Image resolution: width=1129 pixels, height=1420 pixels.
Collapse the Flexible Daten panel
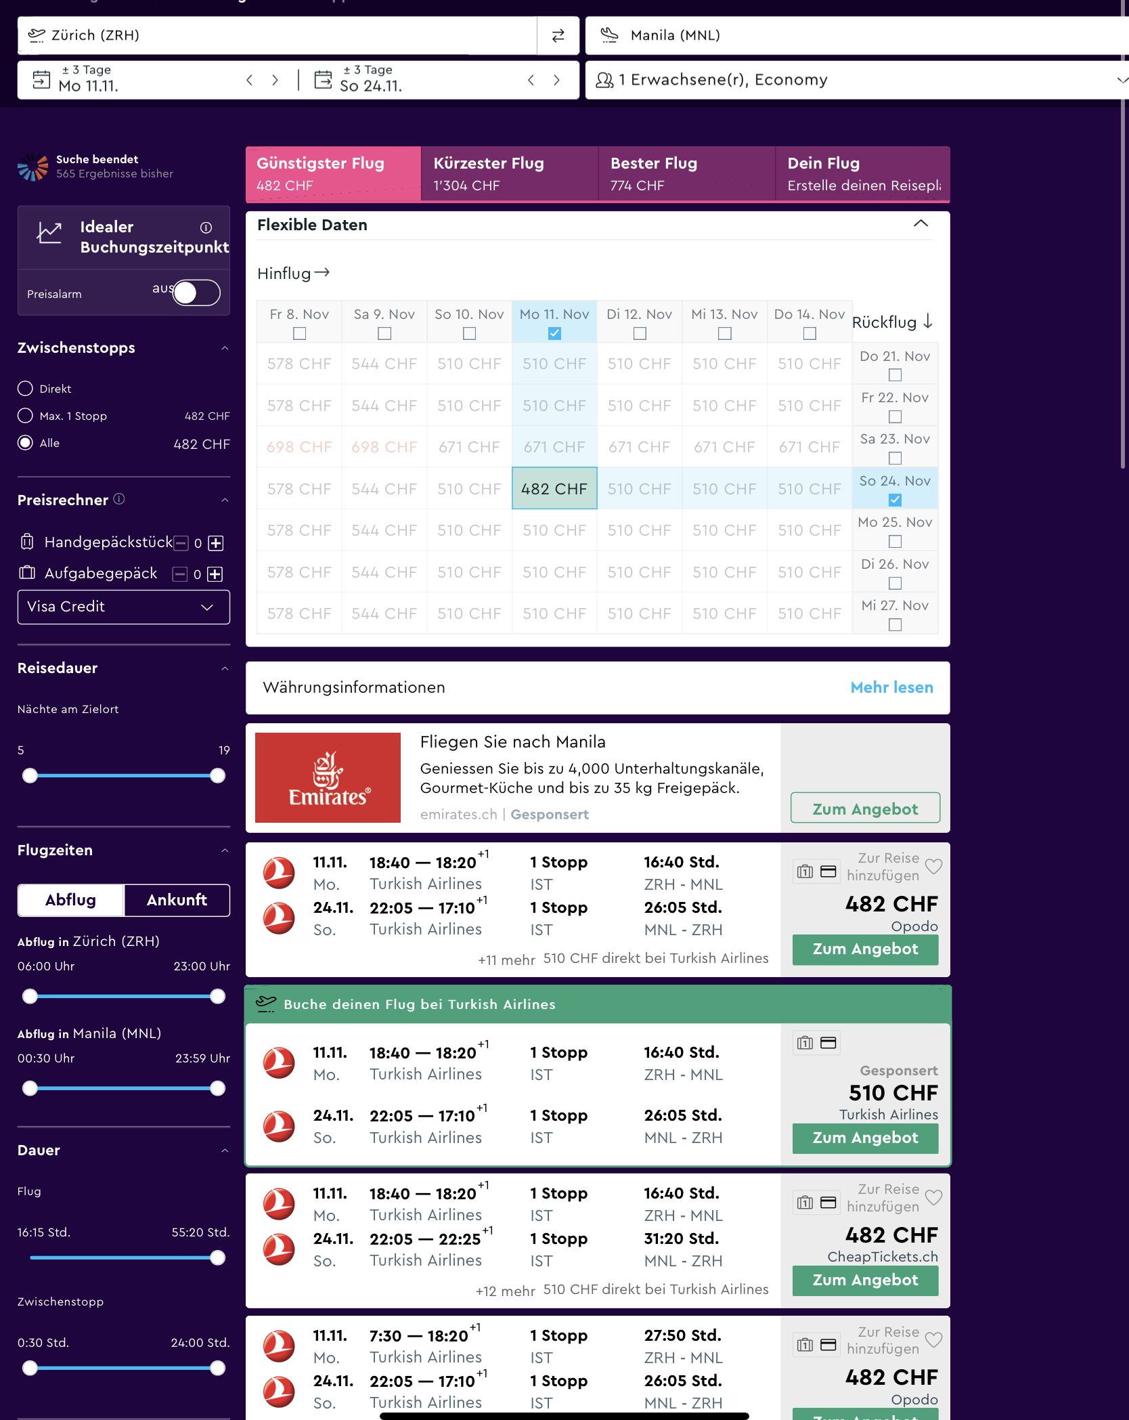[921, 224]
